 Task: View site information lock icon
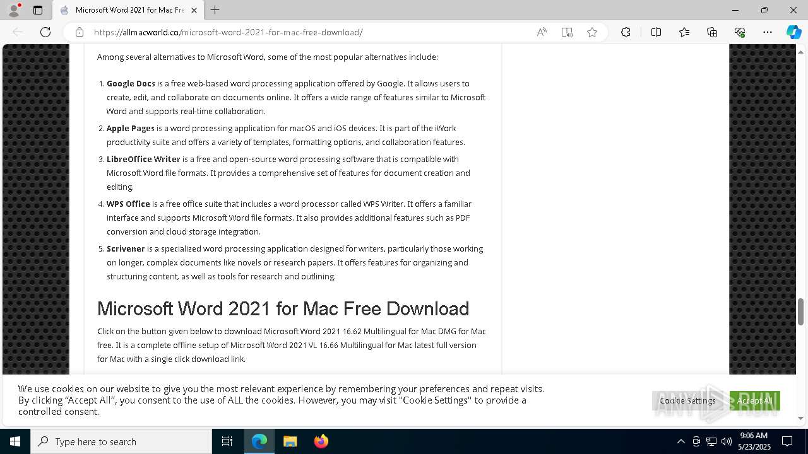80,32
